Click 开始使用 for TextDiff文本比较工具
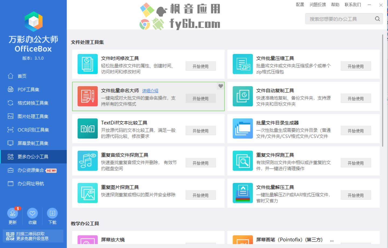Image resolution: width=388 pixels, height=248 pixels. [x=201, y=131]
